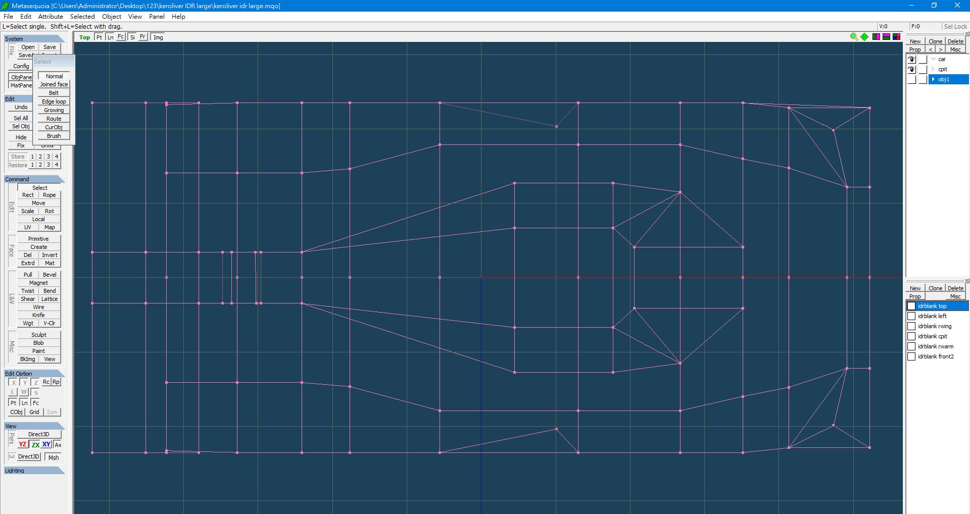Check the idrblank cpit material box
This screenshot has width=970, height=514.
[x=911, y=336]
